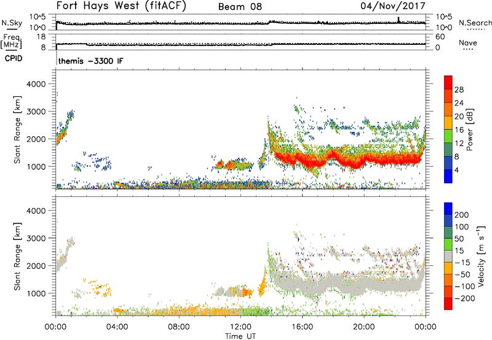Click the noise spike near 22:00 in the N.Sky panel

pos(399,20)
